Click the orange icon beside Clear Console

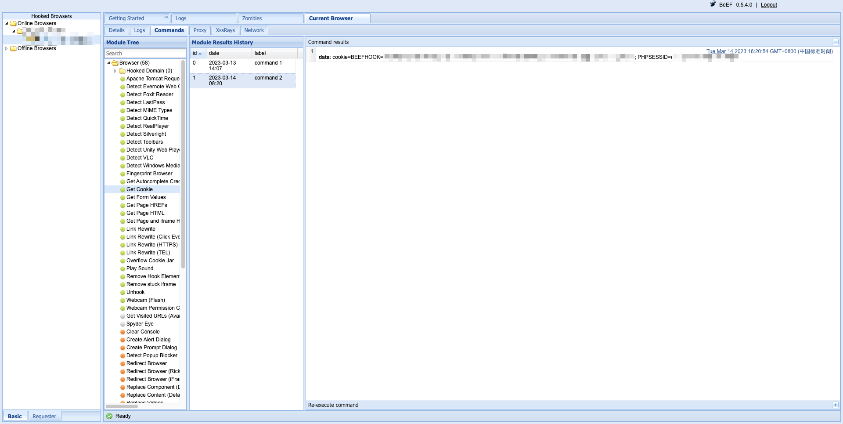point(123,332)
